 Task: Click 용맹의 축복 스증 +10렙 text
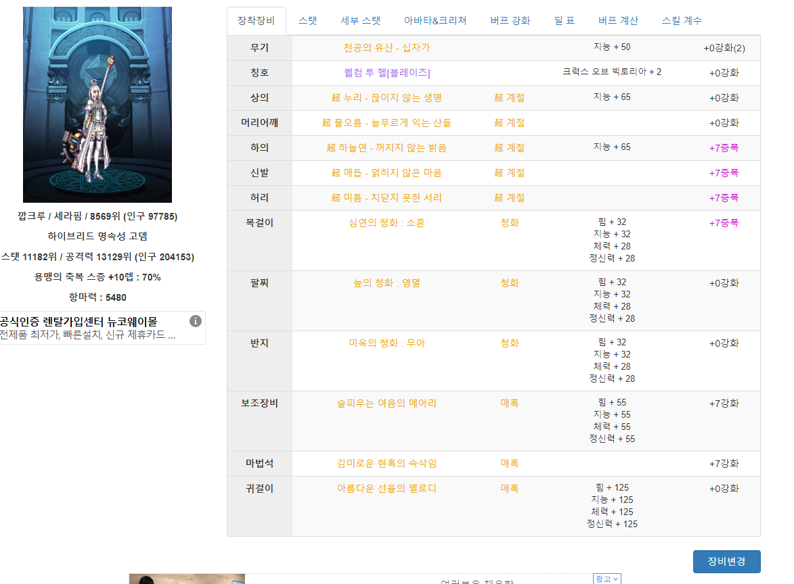[97, 277]
